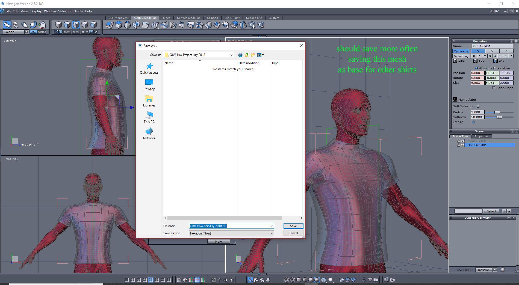
Task: Toggle visibility eye of Shirt G8M01
Action: (462, 145)
